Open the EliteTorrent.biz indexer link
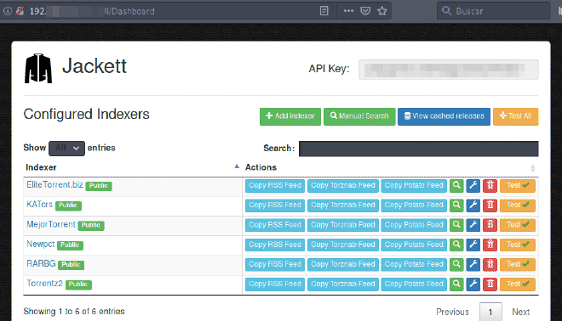The height and width of the screenshot is (321, 562). [x=54, y=185]
